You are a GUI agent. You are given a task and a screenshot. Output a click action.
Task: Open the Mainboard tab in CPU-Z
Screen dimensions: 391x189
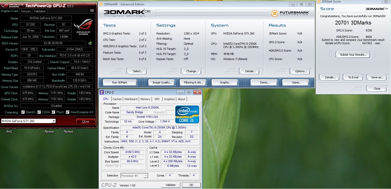131,99
